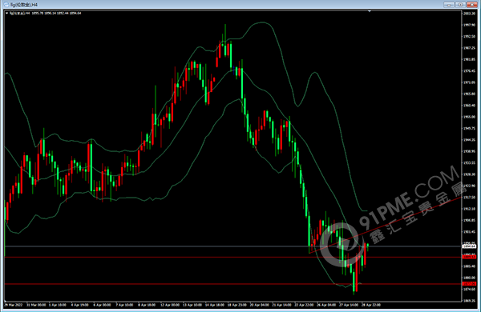Viewport: 481px width, 312px height.
Task: Click the red label of the lower horizontal line
Action: coord(469,284)
